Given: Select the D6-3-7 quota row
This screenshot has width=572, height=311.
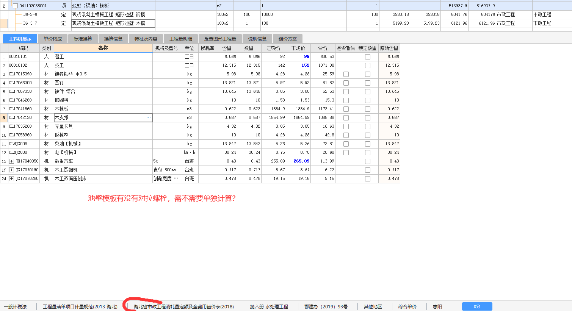Looking at the screenshot, I should 286,23.
